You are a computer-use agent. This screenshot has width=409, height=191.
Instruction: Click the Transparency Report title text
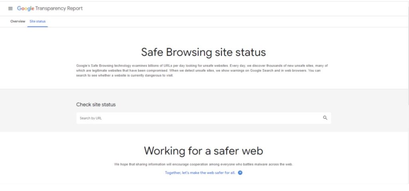tap(60, 8)
